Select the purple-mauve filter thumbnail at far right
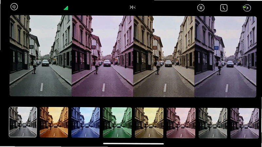This screenshot has height=147, width=262. [245, 123]
